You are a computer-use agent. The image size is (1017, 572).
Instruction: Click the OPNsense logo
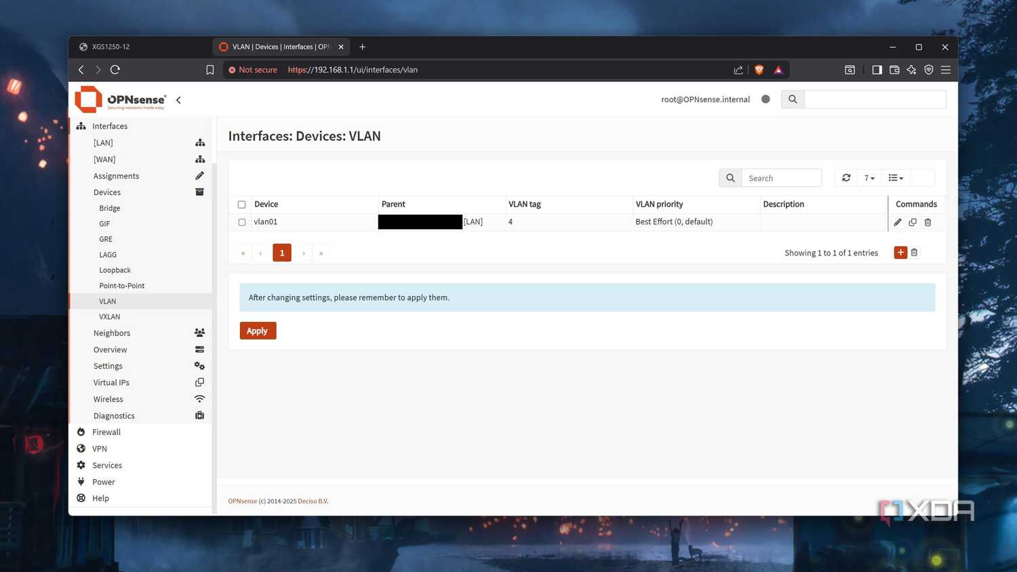click(121, 99)
